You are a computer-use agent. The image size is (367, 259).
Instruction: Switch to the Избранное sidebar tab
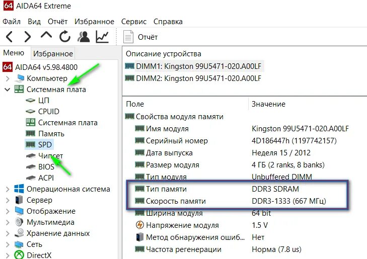click(x=53, y=53)
